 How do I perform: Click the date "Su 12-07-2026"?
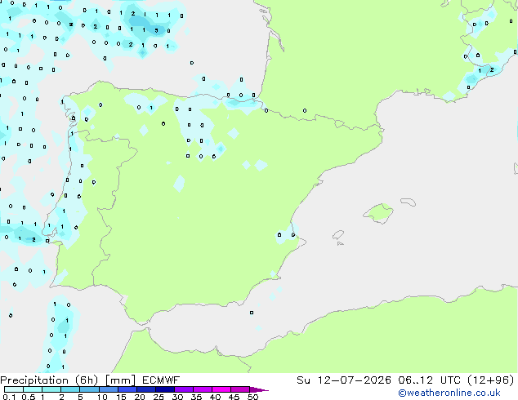[x=344, y=380]
